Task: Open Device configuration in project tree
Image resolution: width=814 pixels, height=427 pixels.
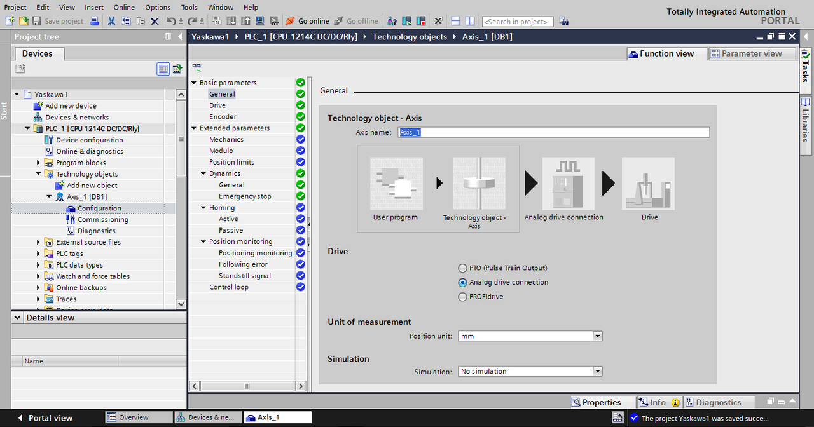Action: pos(90,140)
